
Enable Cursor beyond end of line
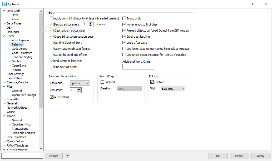[x=52, y=55]
